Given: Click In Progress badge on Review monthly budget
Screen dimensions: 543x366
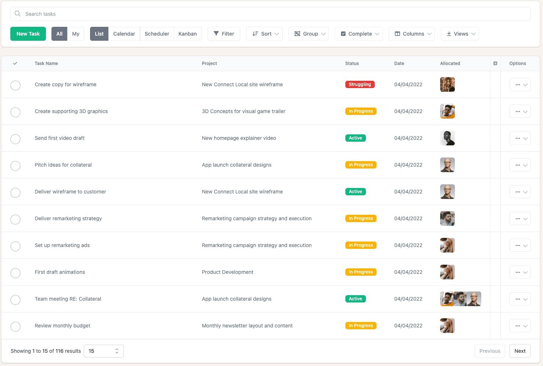Looking at the screenshot, I should pos(361,326).
